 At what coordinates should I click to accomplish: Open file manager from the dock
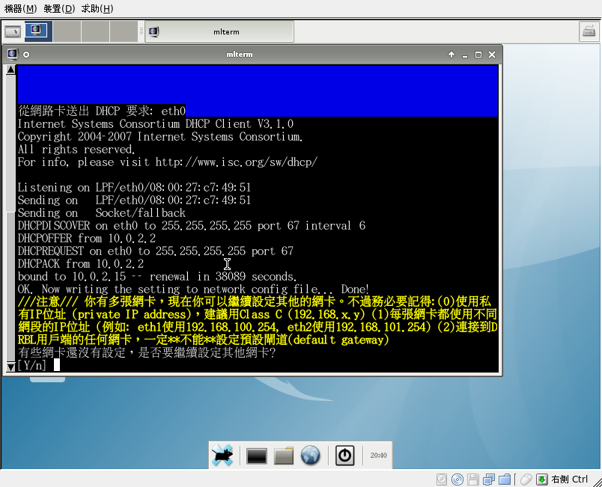(284, 456)
